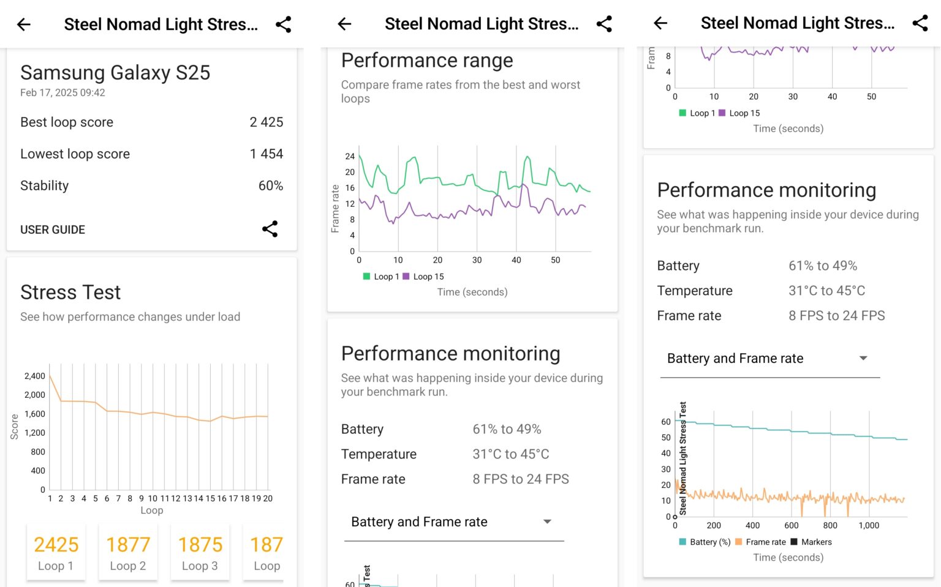Select the Loop 3 score card 1875
This screenshot has width=941, height=587.
pyautogui.click(x=200, y=552)
